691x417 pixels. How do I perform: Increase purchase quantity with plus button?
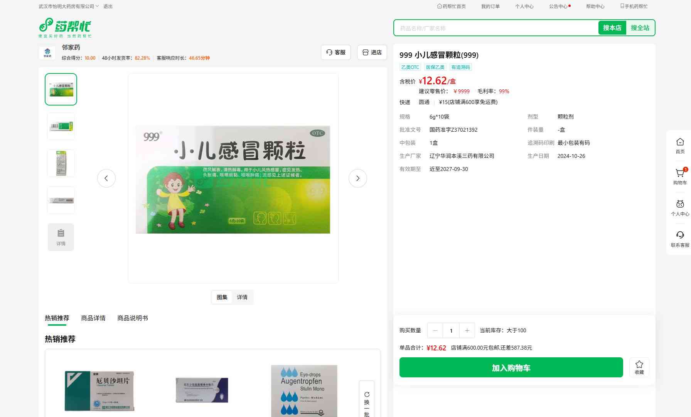[467, 330]
